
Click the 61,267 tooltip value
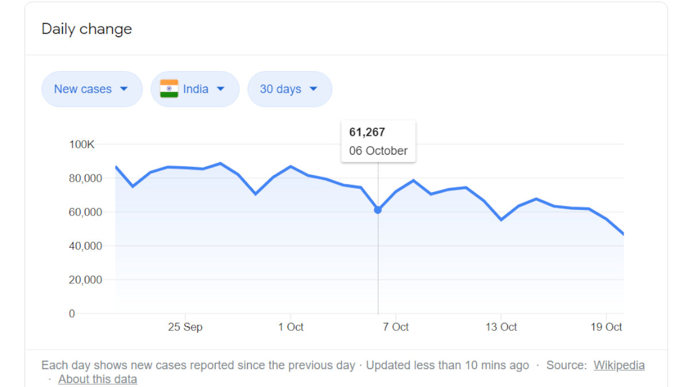click(367, 132)
